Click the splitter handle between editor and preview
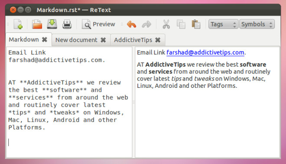The image size is (286, 164). [133, 103]
